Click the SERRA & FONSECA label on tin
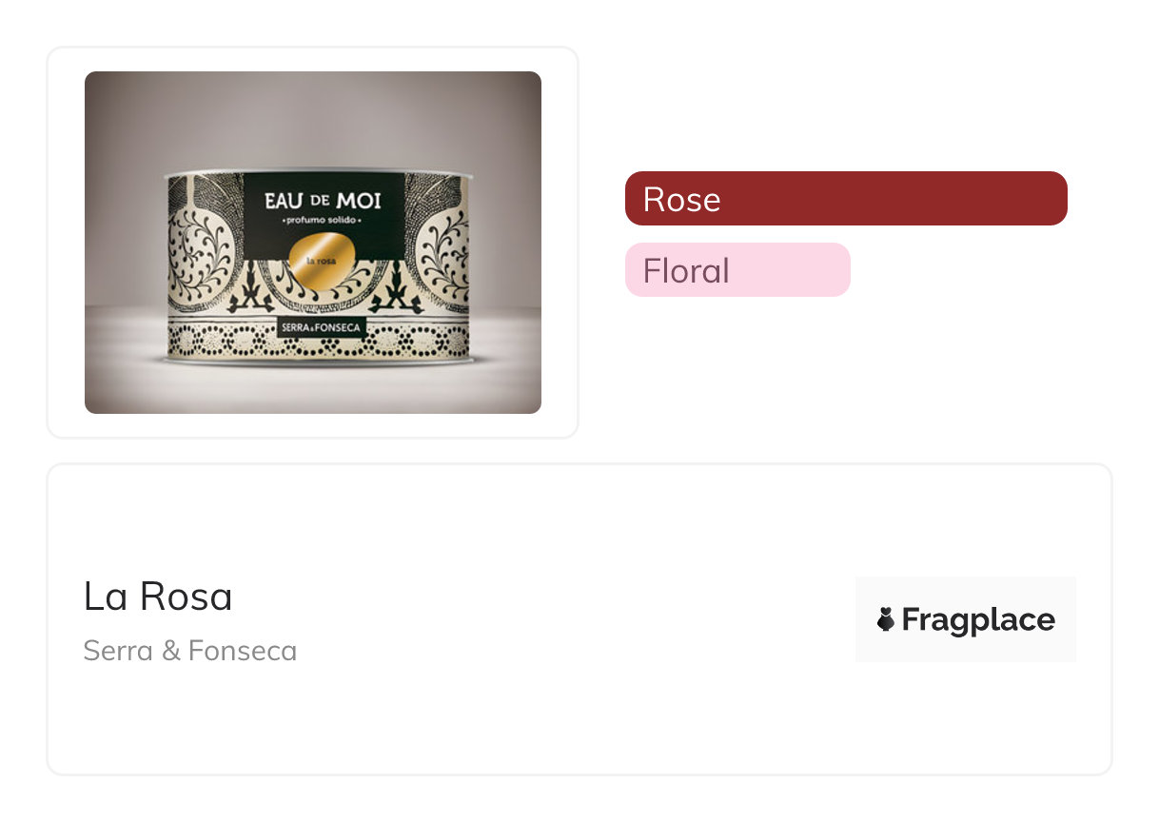 pyautogui.click(x=318, y=328)
